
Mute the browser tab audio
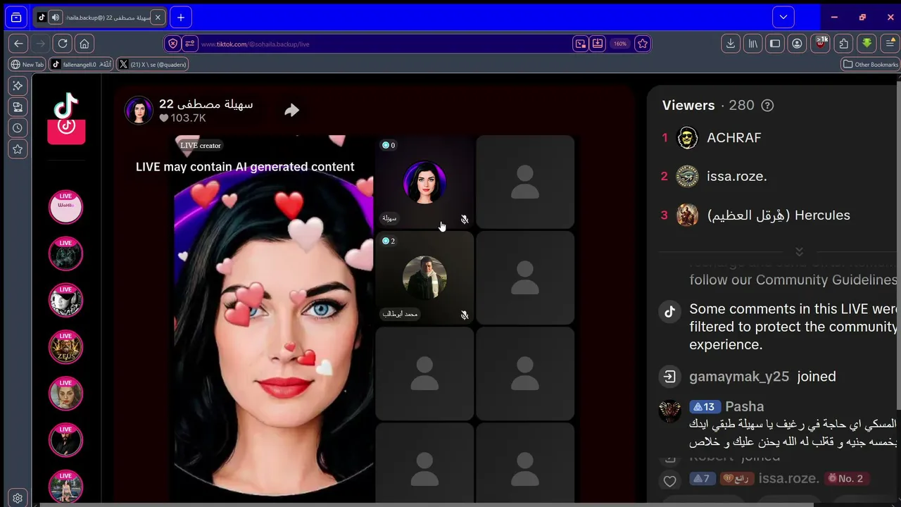click(x=55, y=18)
